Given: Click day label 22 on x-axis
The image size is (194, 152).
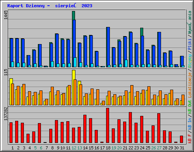Looking at the screenshot, I should tap(131, 148).
